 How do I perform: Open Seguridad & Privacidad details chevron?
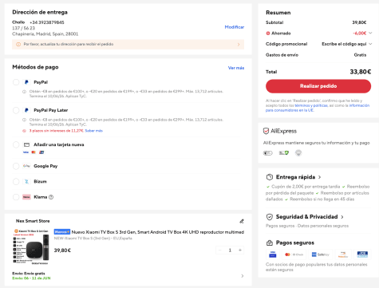(342, 217)
